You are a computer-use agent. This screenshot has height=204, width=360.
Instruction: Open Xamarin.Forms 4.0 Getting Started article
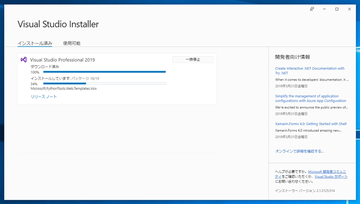[x=311, y=124]
